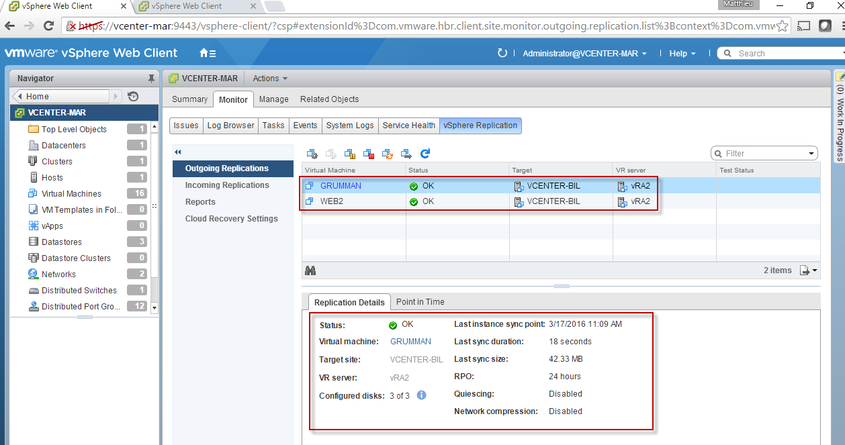Open the Point in Time tab
This screenshot has width=845, height=445.
coord(420,302)
